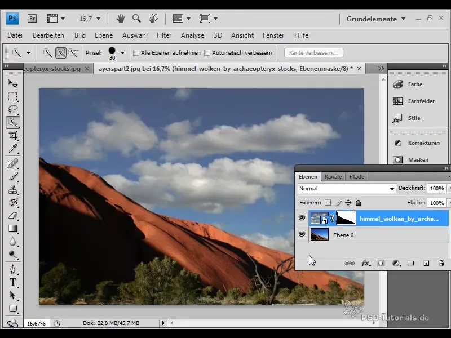451x338 pixels.
Task: Select the Gradient tool
Action: [12, 229]
